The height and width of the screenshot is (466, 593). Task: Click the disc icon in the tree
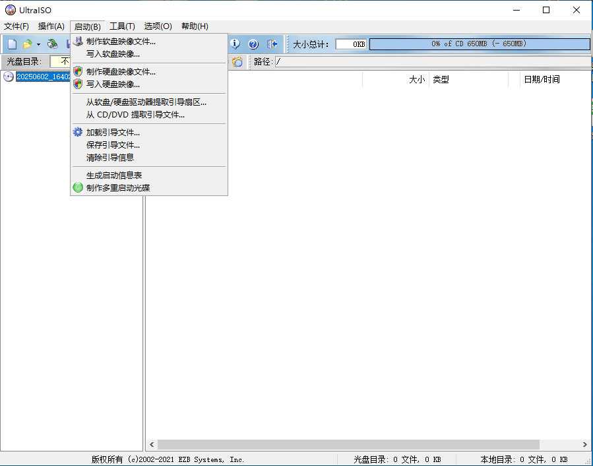[x=9, y=77]
